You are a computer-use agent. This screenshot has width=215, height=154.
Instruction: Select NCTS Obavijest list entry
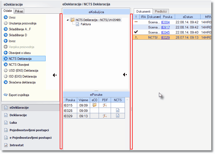(19, 65)
